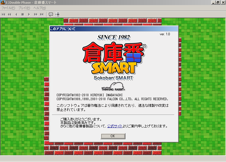Restore down the main window
This screenshot has width=226, height=162.
pyautogui.click(x=218, y=3)
